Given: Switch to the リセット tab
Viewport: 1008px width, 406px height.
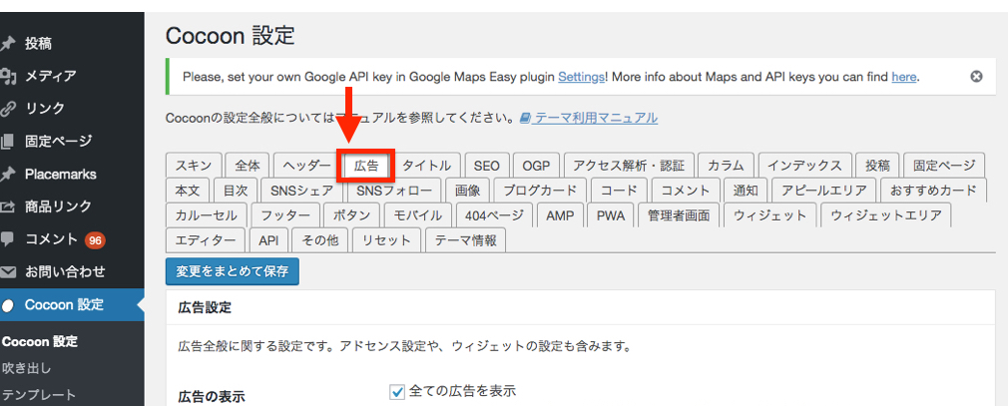Looking at the screenshot, I should (x=386, y=240).
